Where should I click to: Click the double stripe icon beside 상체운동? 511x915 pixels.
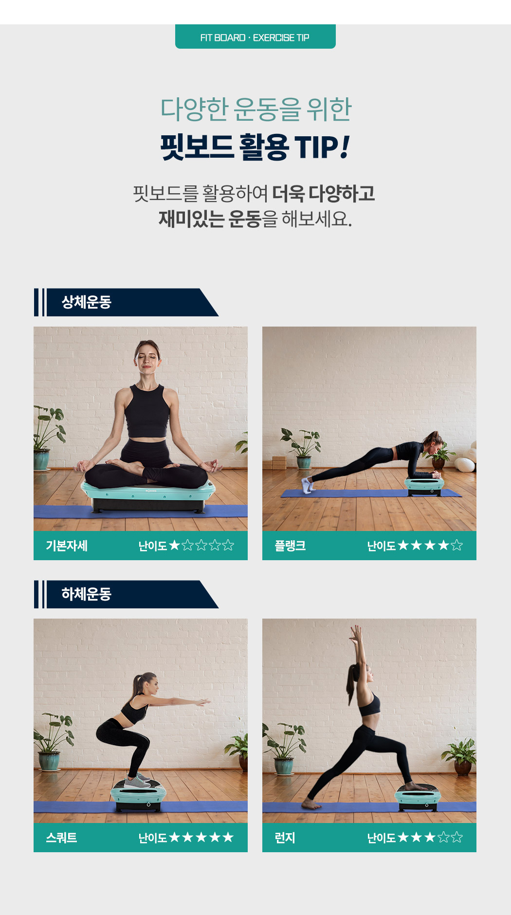tap(39, 302)
